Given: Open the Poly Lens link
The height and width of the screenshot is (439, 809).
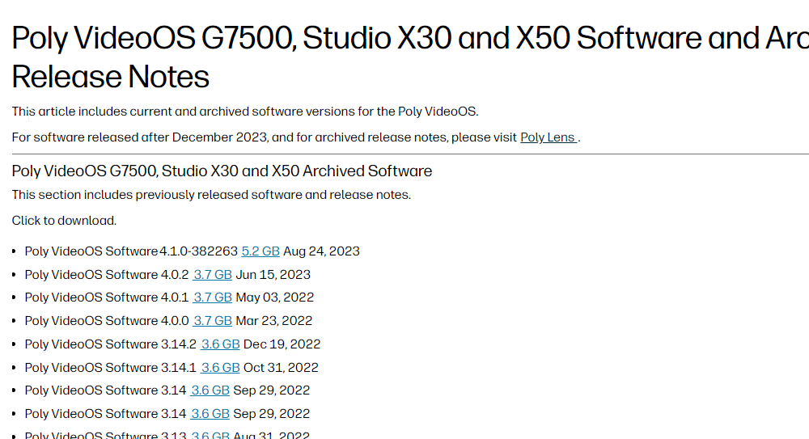Looking at the screenshot, I should point(548,137).
